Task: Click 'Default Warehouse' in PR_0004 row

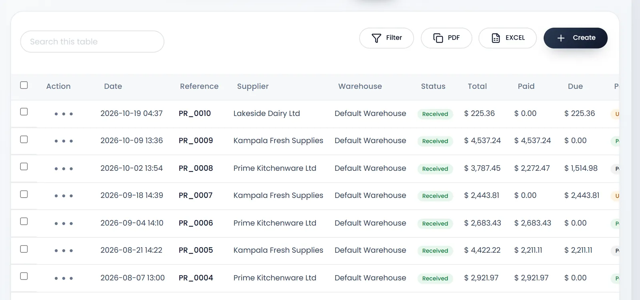Action: (370, 278)
